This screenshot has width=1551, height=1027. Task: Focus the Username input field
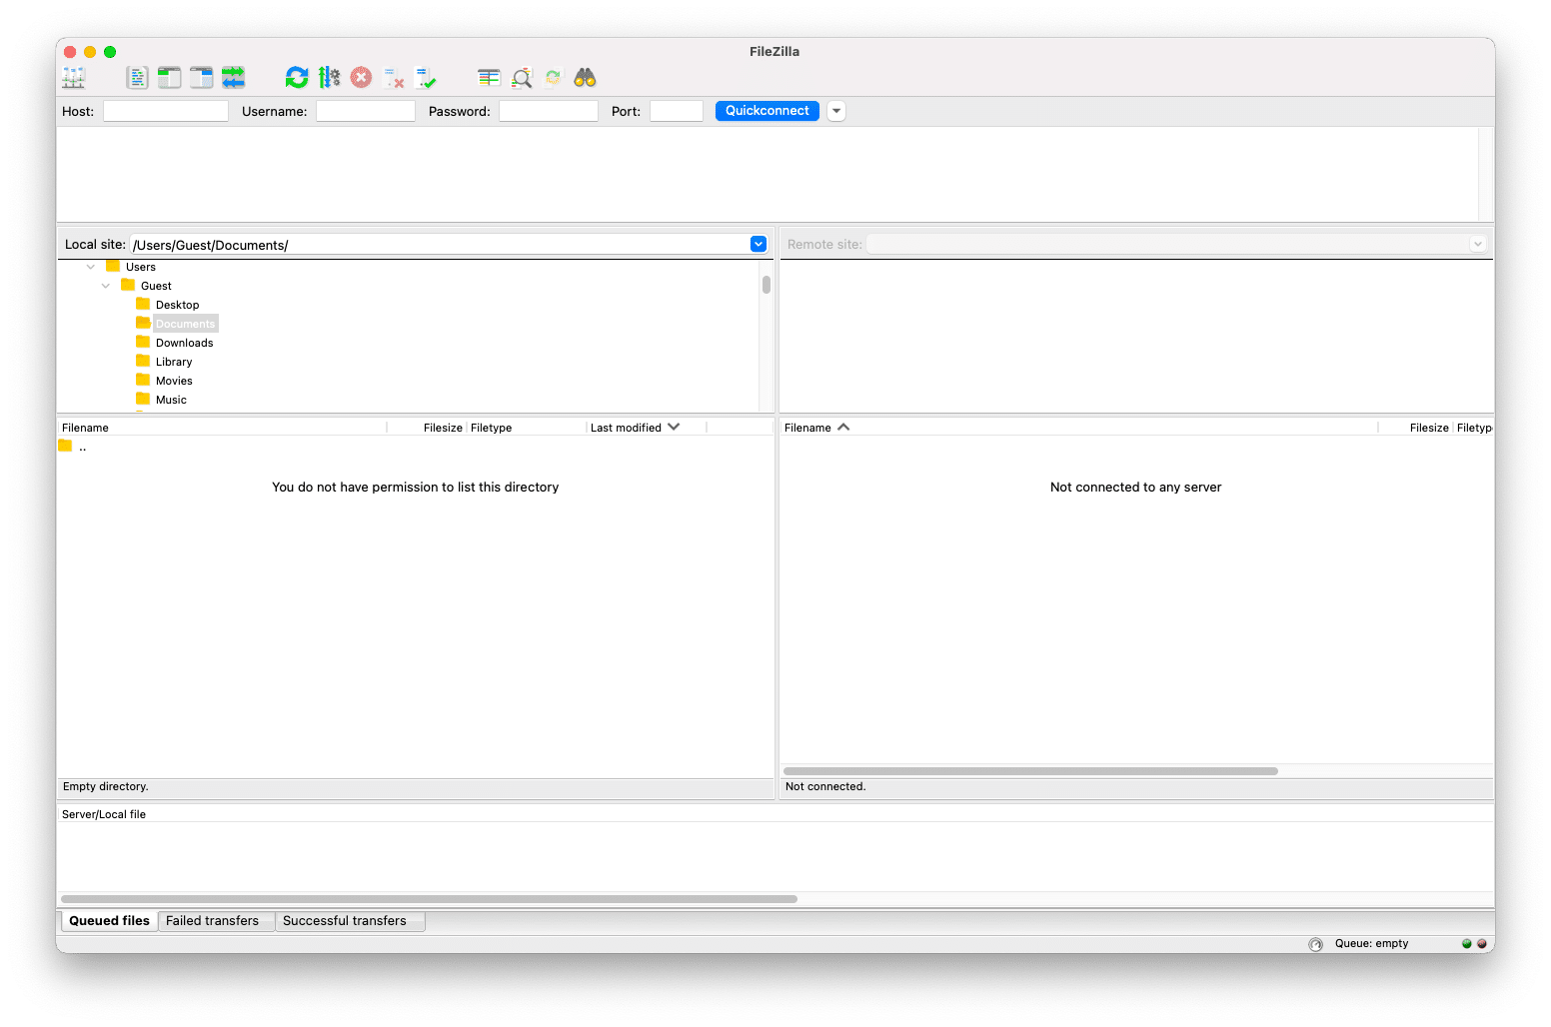click(366, 111)
